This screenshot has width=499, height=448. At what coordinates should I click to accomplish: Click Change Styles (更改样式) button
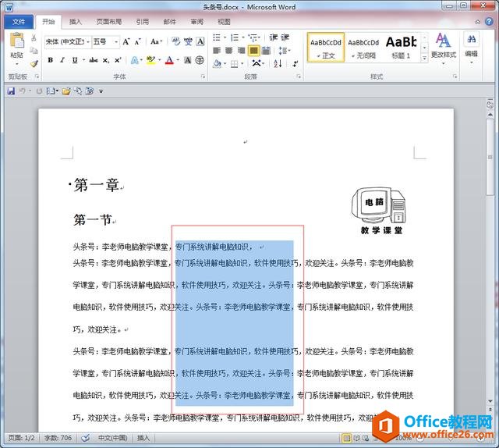[x=444, y=48]
